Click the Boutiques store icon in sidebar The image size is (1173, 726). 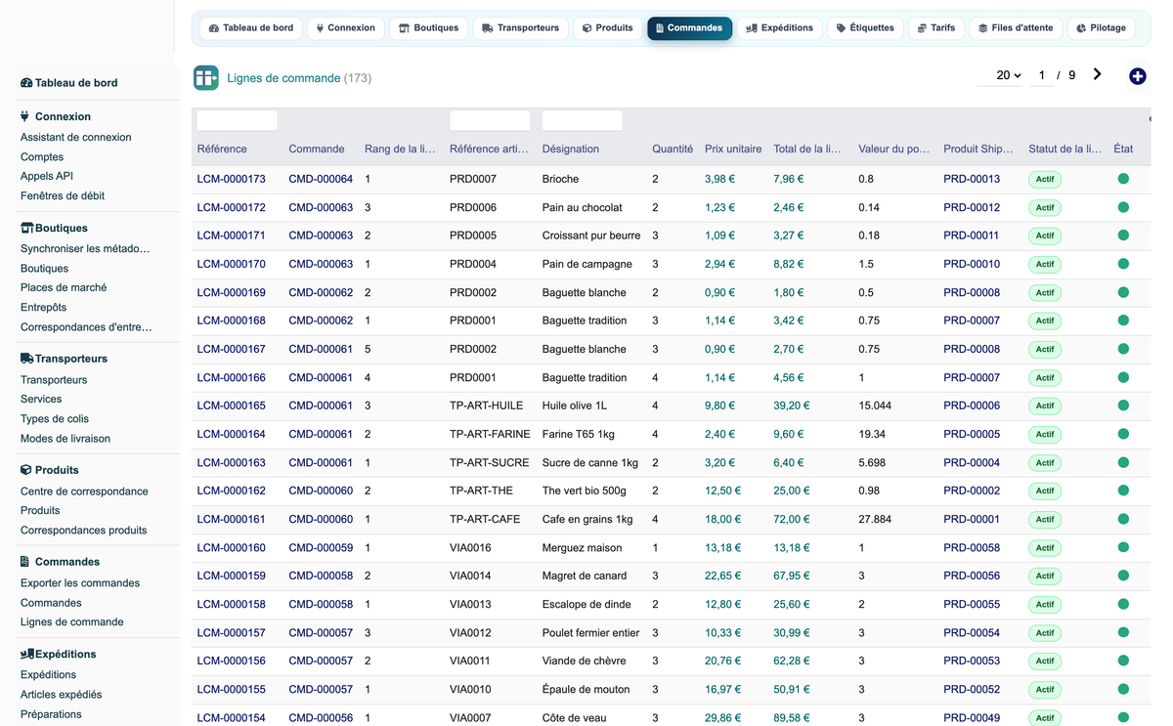tap(26, 228)
